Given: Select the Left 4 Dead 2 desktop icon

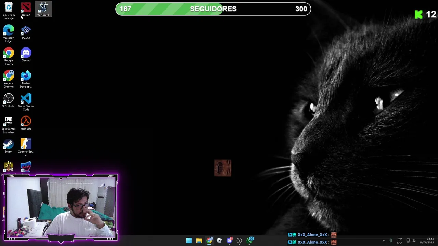Looking at the screenshot, I should click(x=9, y=167).
